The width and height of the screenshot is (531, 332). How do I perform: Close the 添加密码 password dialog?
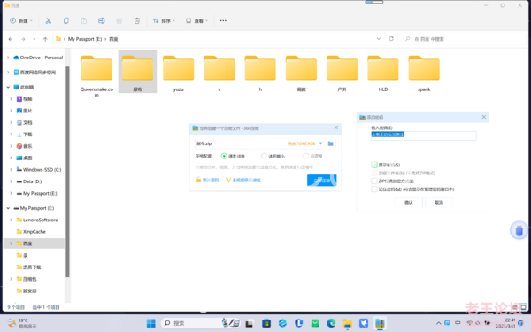pos(484,117)
